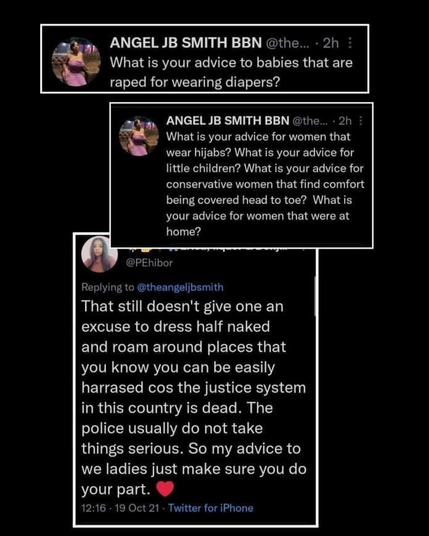Image resolution: width=429 pixels, height=536 pixels.
Task: Click the truncated @the... handle in second tweet
Action: coord(309,121)
